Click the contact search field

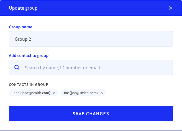[91, 67]
